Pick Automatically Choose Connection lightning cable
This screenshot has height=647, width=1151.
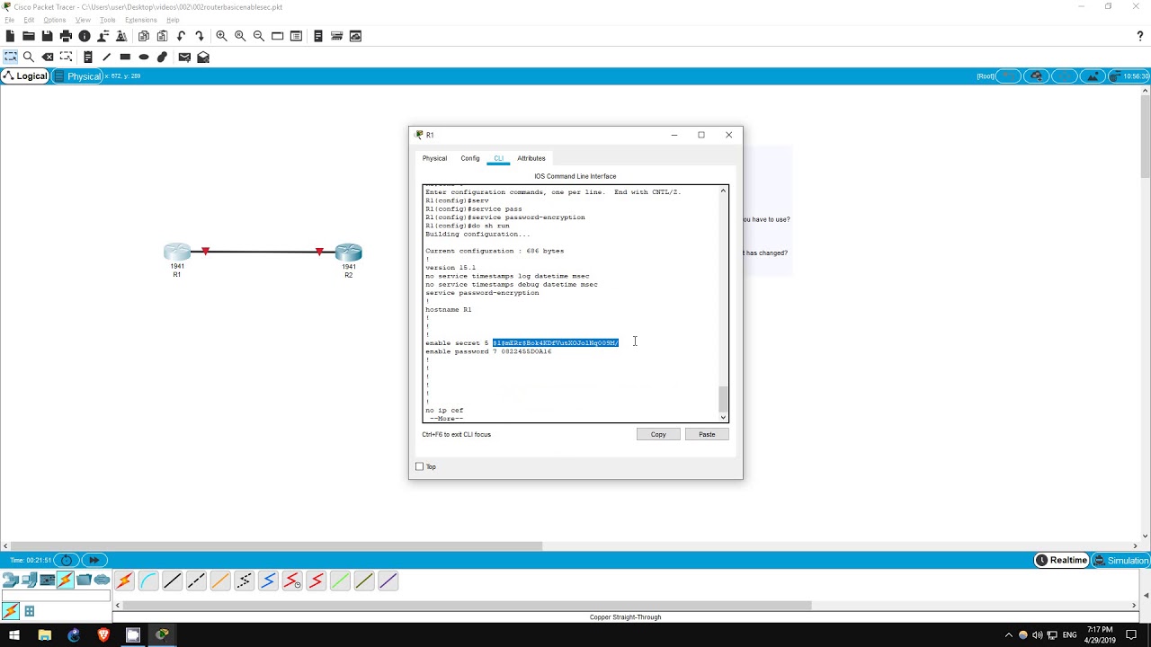(124, 581)
